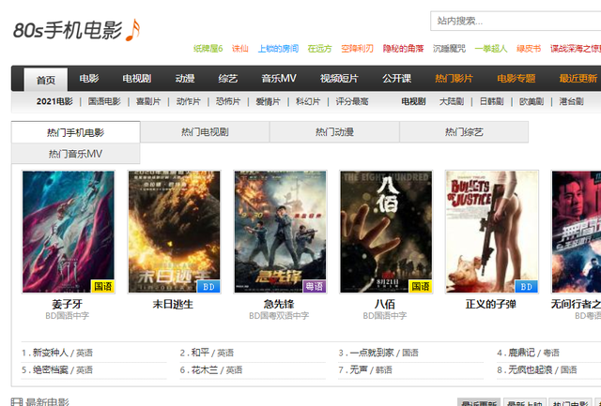Open the 急先锋 movie poster
The height and width of the screenshot is (406, 601).
click(280, 232)
